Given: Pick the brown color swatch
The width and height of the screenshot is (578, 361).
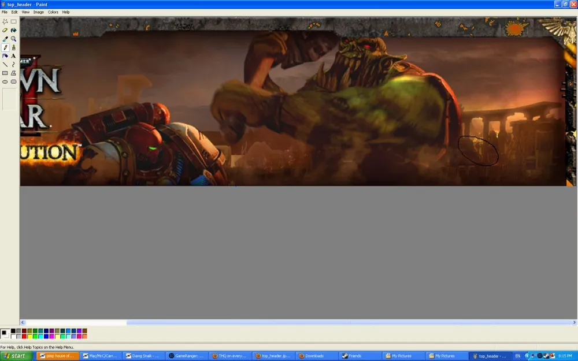Looking at the screenshot, I should tap(85, 331).
